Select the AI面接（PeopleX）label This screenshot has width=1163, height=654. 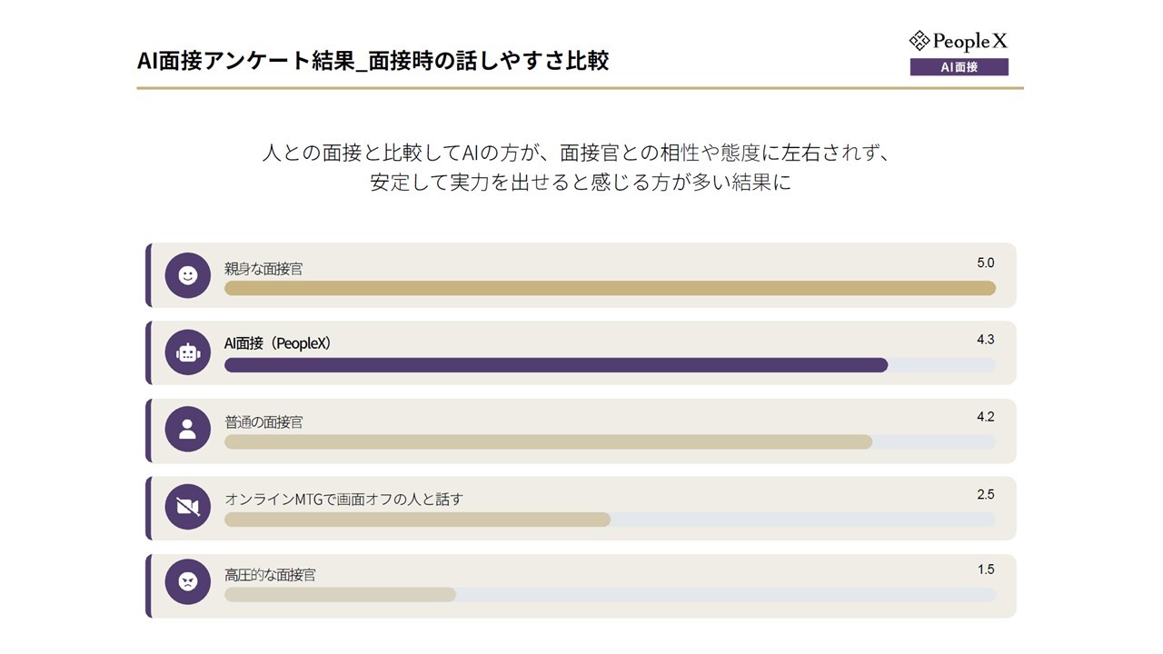tap(278, 343)
